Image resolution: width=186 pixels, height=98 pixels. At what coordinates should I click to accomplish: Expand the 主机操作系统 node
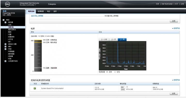[x=5, y=61]
